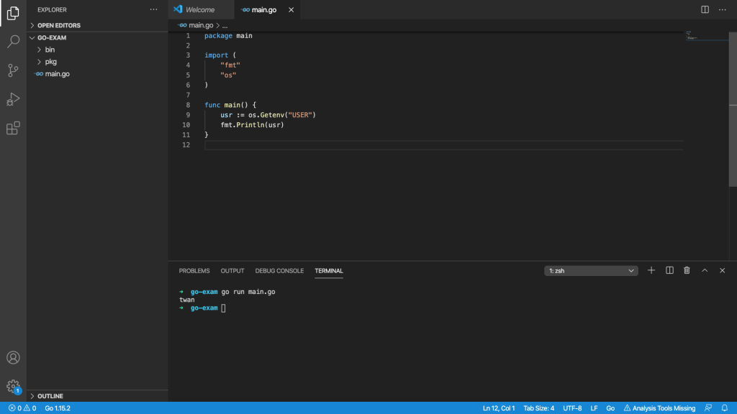Expand the bin folder

[x=50, y=50]
